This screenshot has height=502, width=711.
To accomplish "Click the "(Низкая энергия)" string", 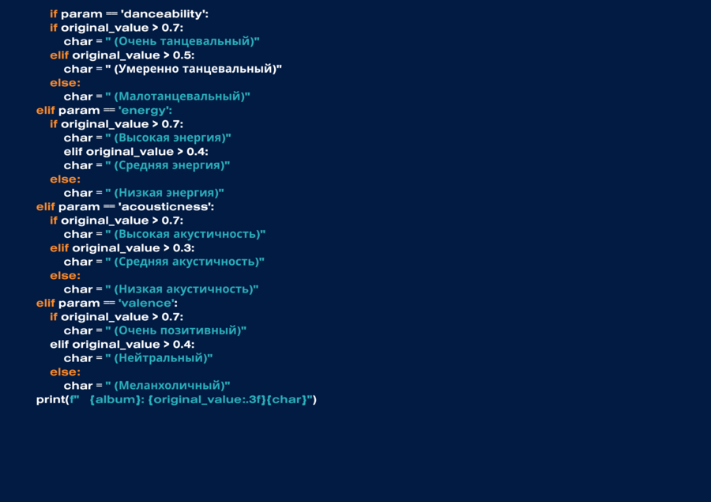I will point(164,193).
